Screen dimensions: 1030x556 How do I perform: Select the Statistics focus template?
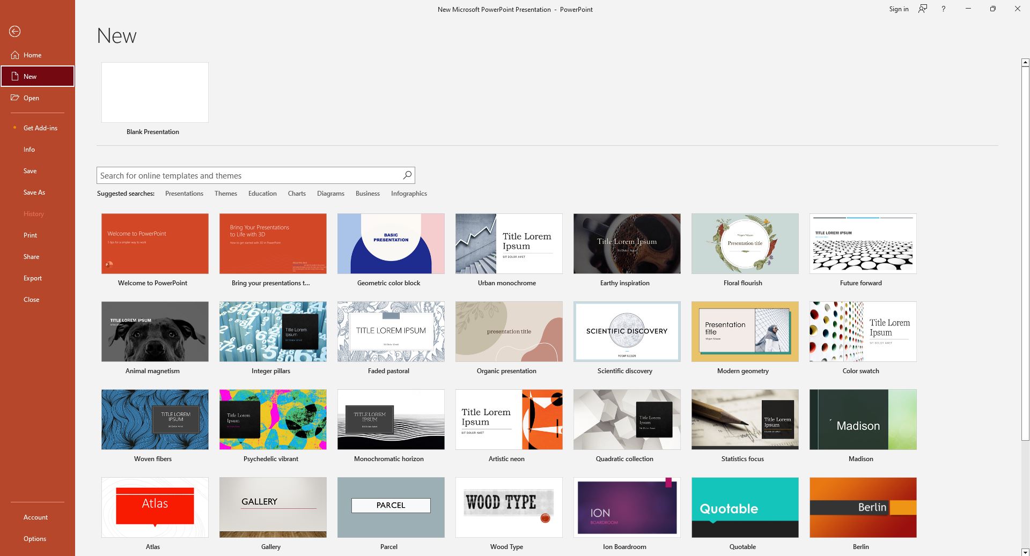(745, 419)
